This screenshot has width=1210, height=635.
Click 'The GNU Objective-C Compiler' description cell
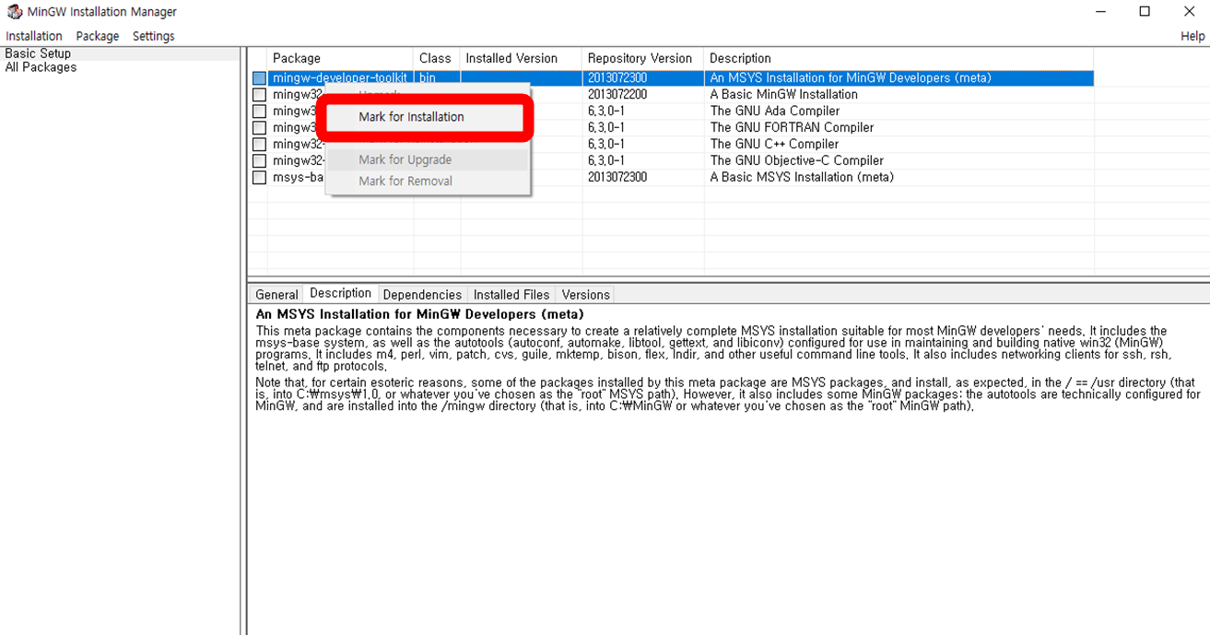click(x=796, y=161)
